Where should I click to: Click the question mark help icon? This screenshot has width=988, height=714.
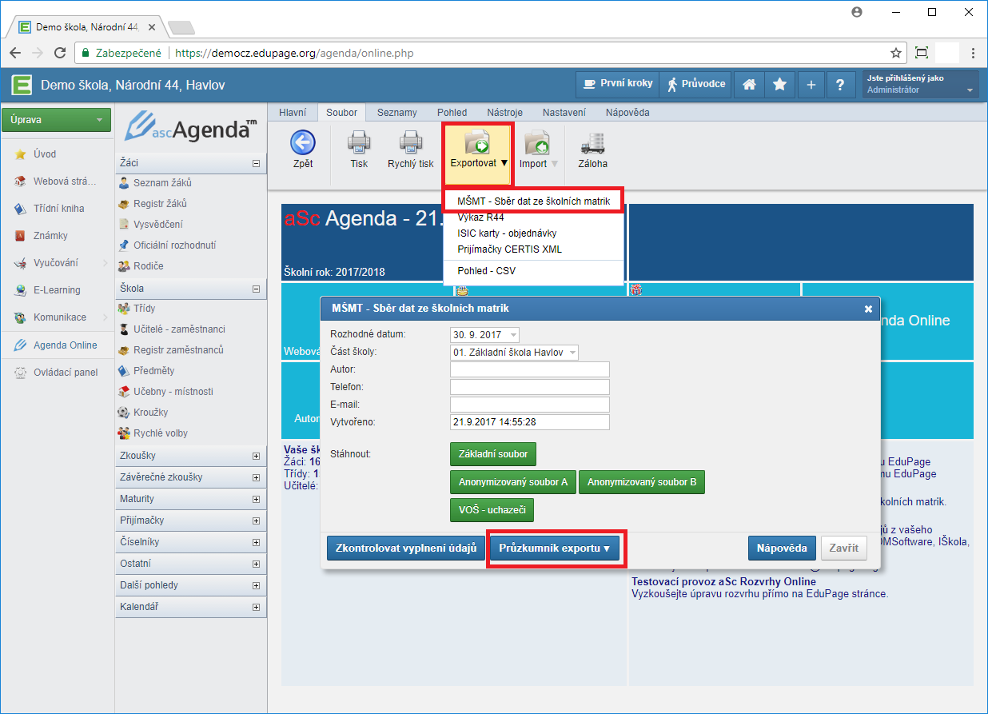coord(840,84)
